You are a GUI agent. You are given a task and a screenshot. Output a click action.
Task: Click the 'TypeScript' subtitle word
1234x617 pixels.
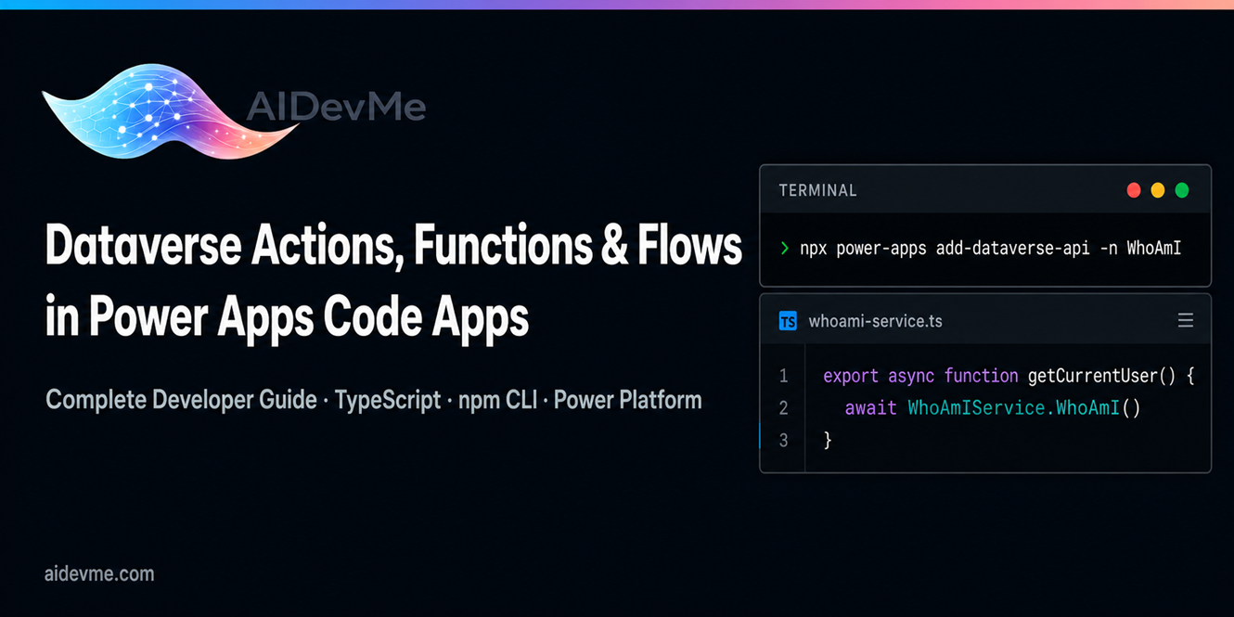click(x=388, y=400)
